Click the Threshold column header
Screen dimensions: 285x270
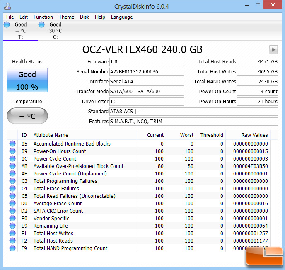click(210, 135)
